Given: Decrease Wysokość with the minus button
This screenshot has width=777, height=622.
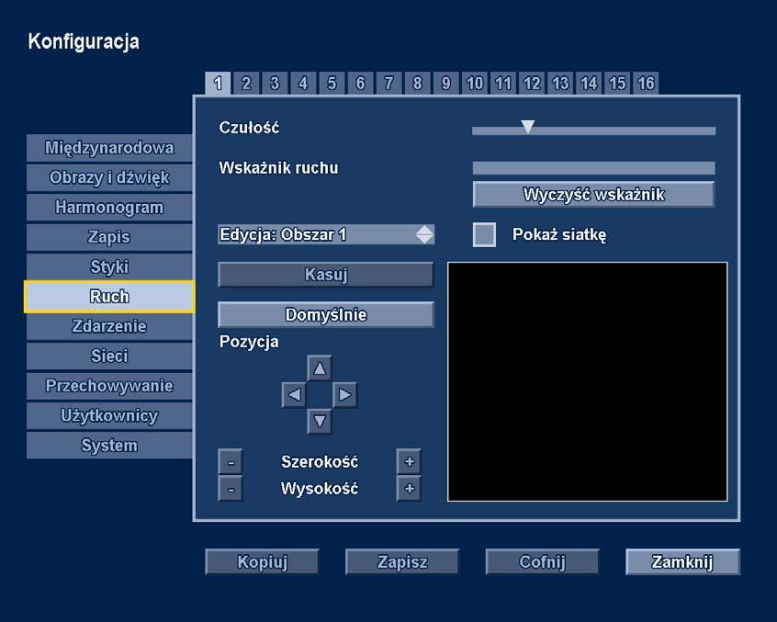Looking at the screenshot, I should coord(231,489).
